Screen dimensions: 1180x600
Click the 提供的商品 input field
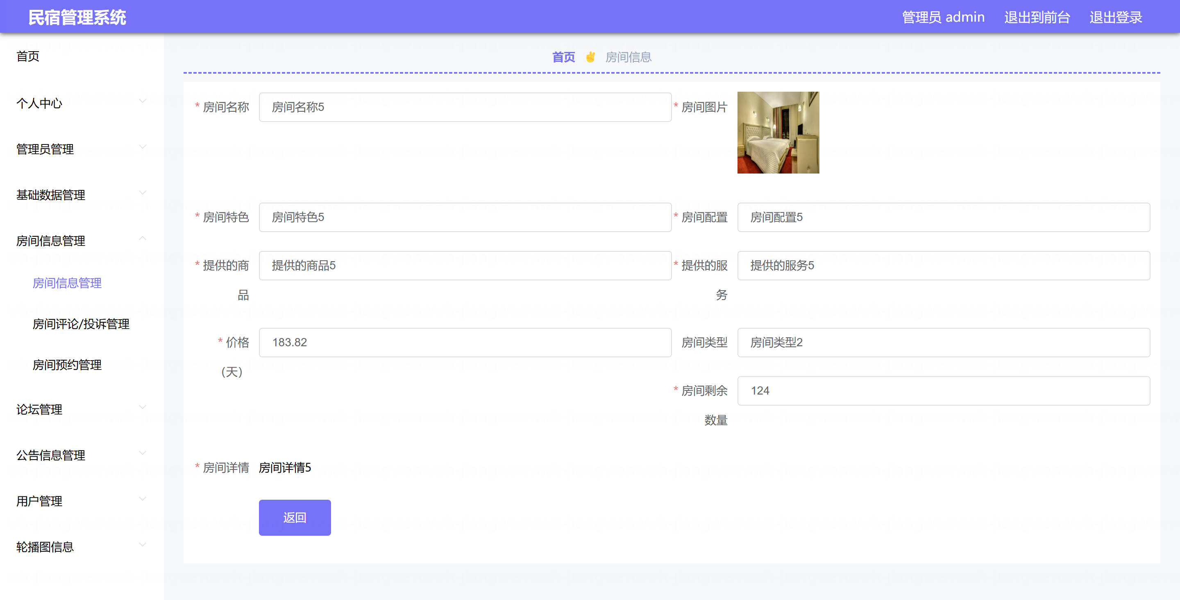(465, 266)
